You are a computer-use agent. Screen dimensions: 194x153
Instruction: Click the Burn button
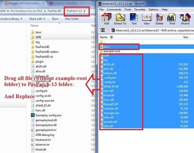pos(55,19)
